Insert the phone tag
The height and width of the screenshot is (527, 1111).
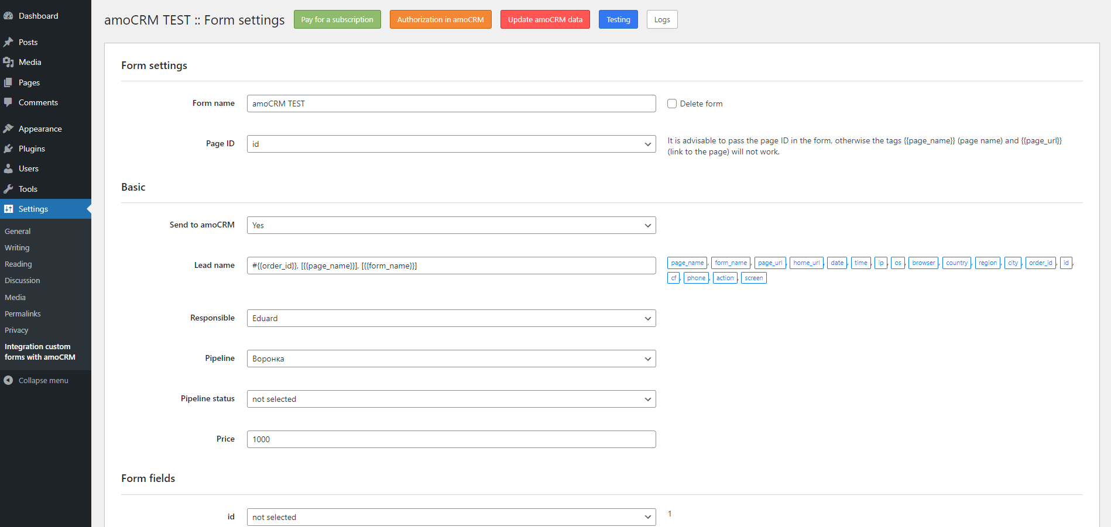(x=696, y=278)
